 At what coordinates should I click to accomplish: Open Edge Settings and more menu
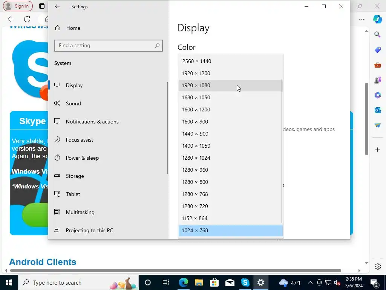click(x=361, y=19)
